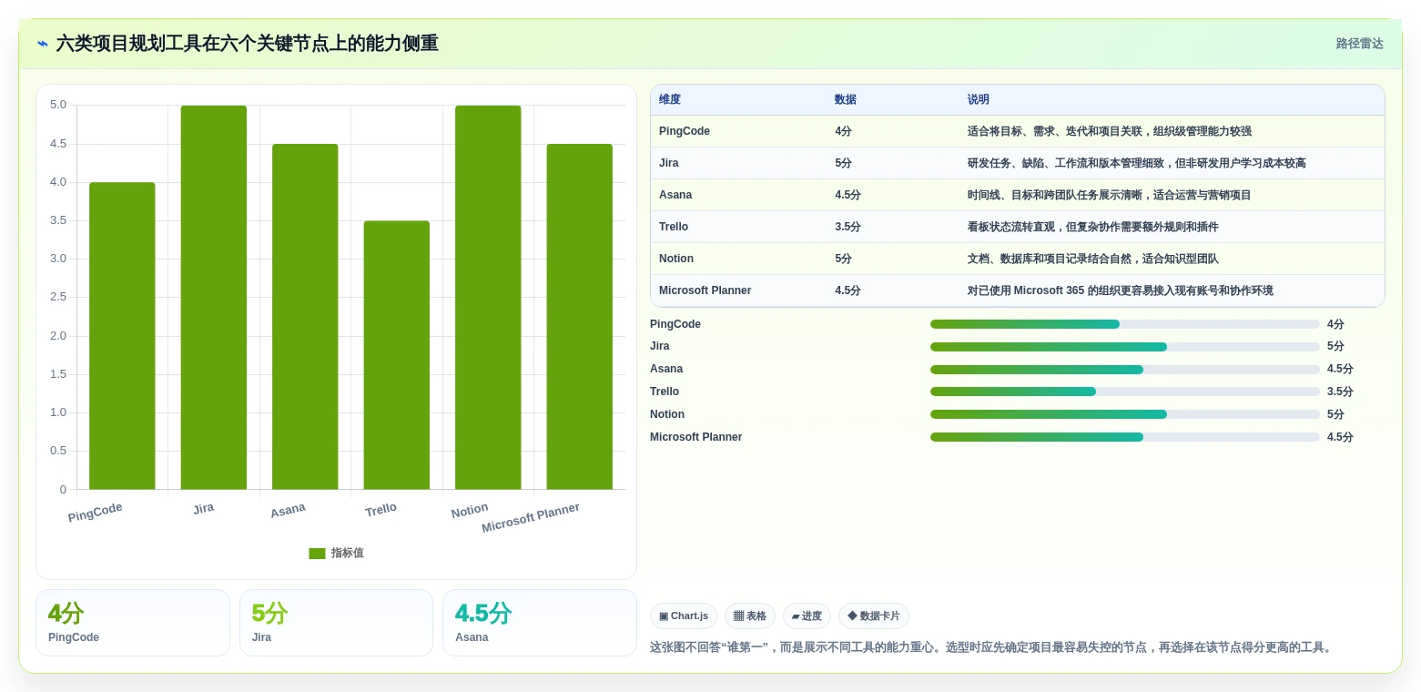Click the 数据 table column header

846,100
